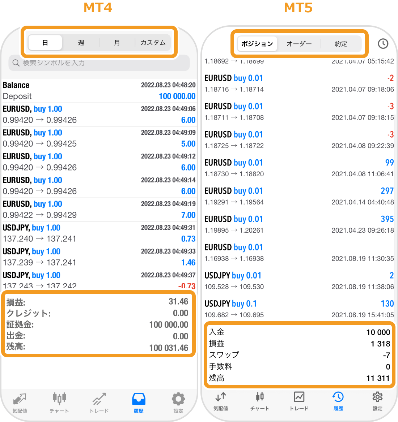The image size is (398, 422).
Task: Select MT4 EURUSD trade with profit 5.00
Action: (99, 138)
